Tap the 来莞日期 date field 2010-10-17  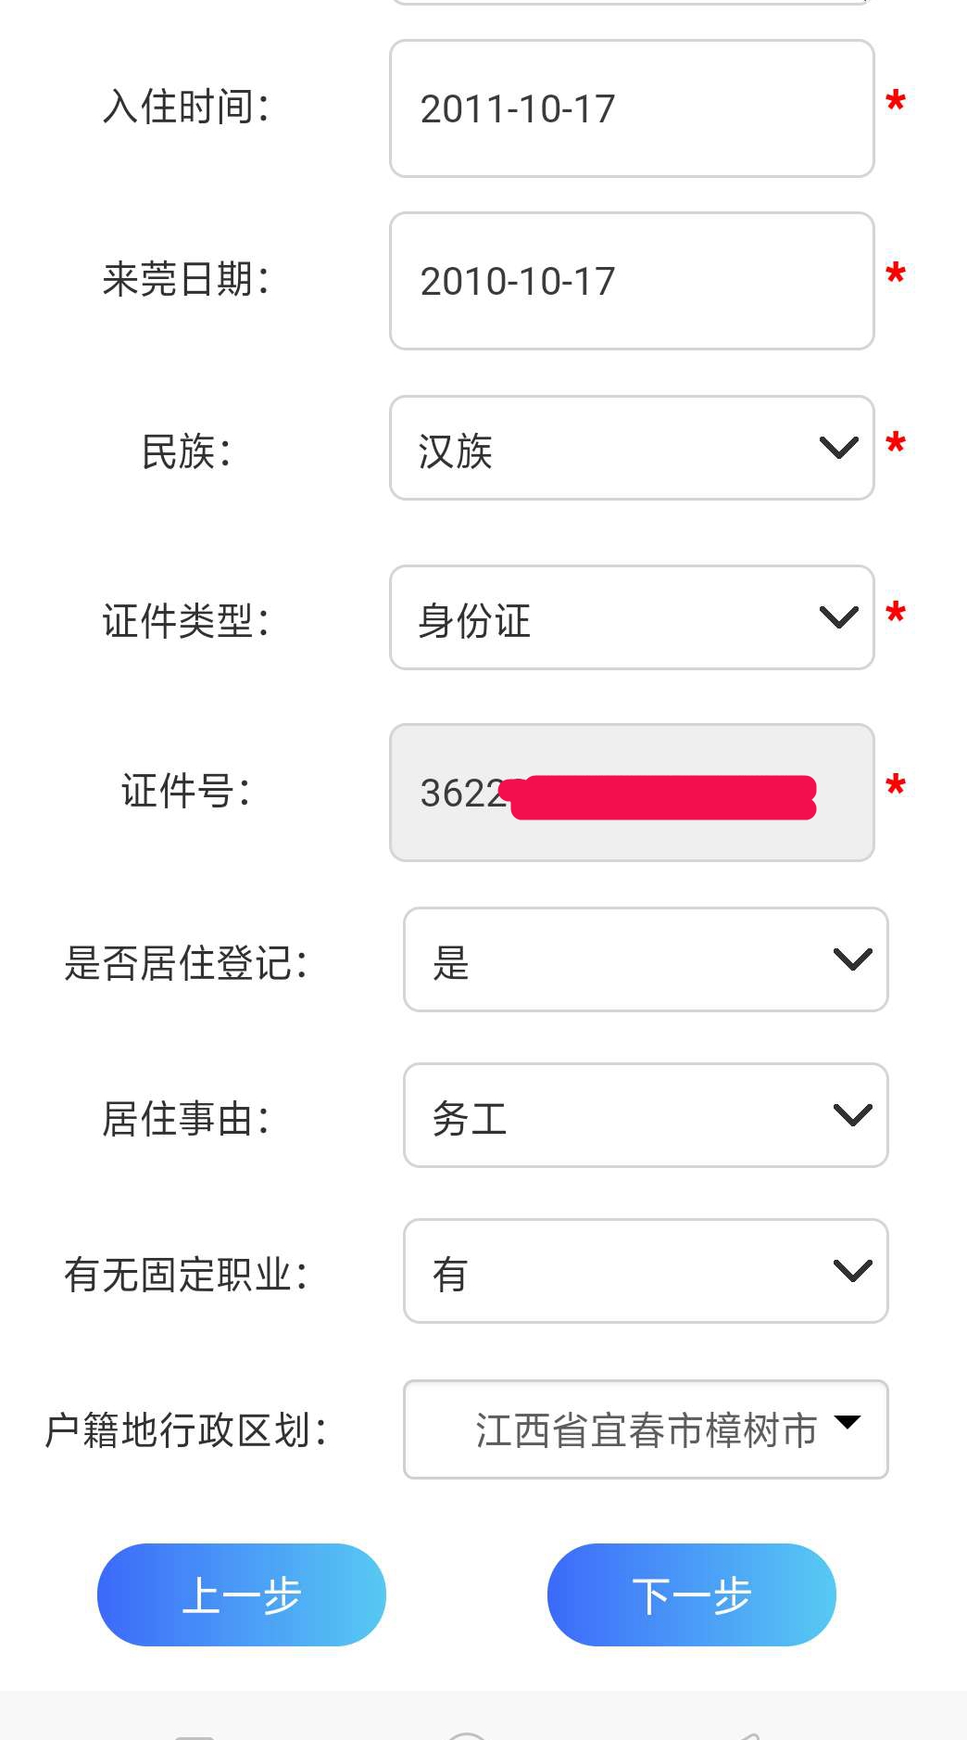coord(632,281)
